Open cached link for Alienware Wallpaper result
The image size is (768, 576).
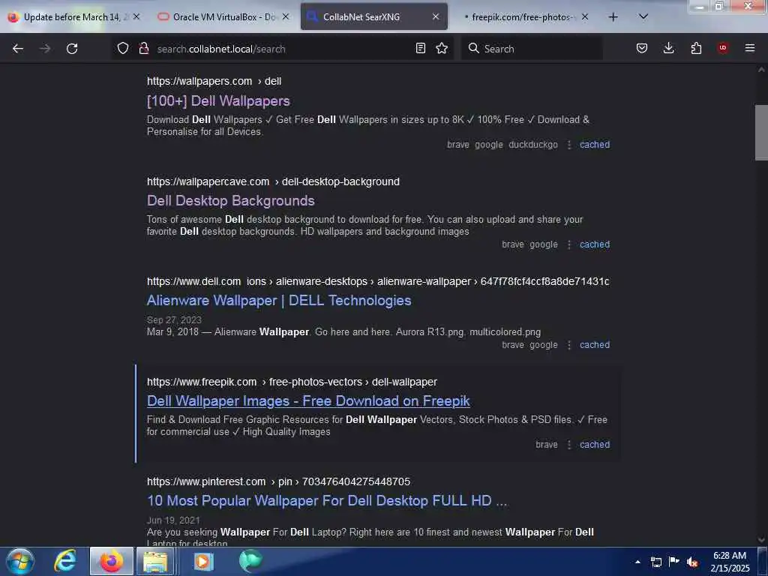(x=595, y=345)
